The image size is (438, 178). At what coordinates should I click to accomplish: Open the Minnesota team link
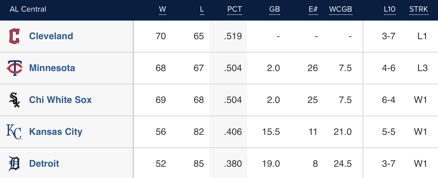pyautogui.click(x=52, y=68)
